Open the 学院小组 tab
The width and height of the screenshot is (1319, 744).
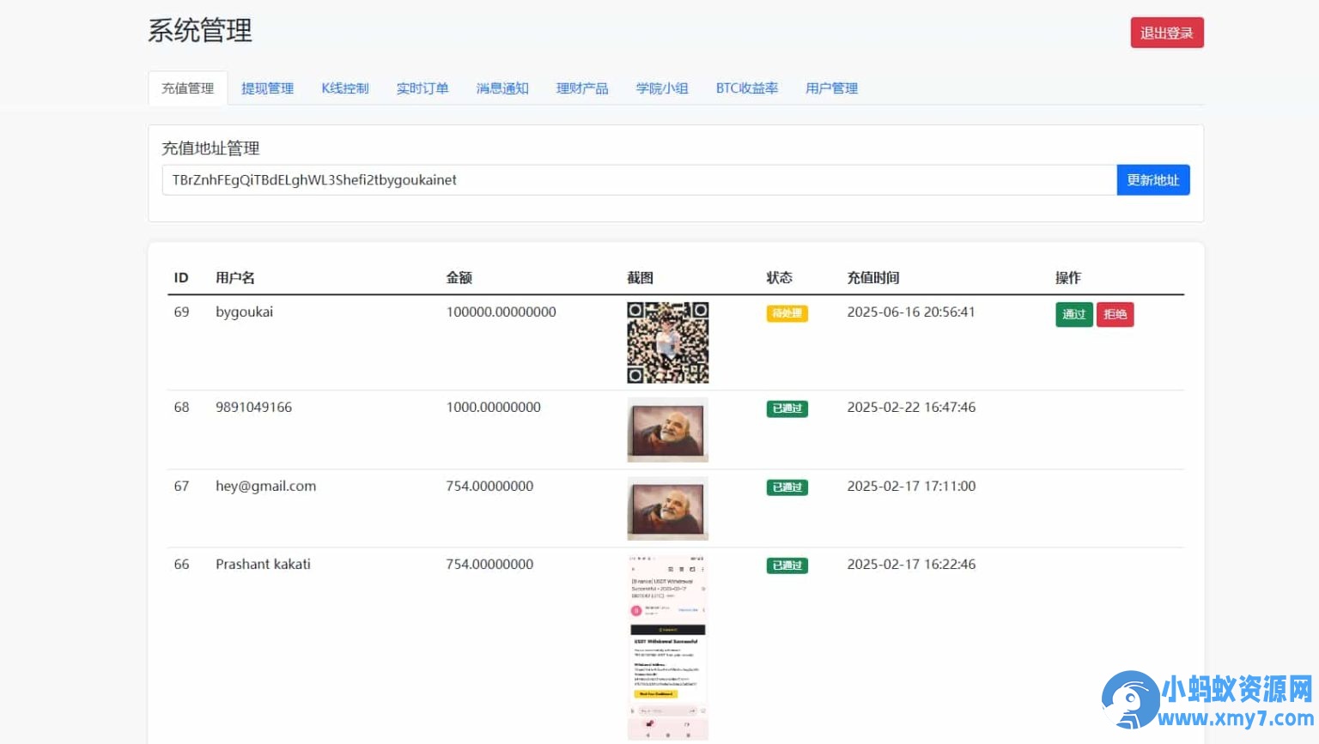[x=661, y=88]
